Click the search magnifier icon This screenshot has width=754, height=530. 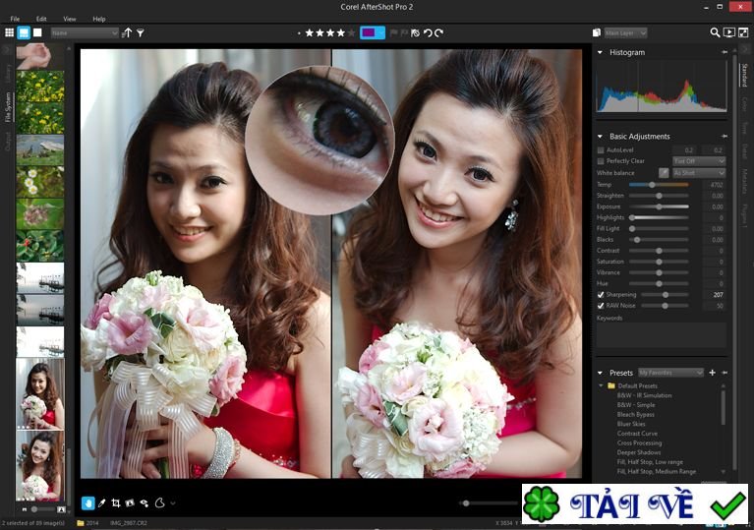(715, 32)
